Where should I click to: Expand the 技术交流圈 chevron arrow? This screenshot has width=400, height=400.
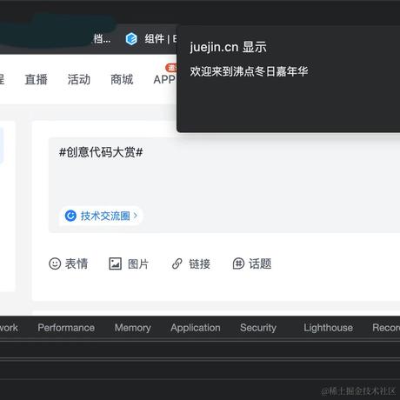[x=135, y=216]
